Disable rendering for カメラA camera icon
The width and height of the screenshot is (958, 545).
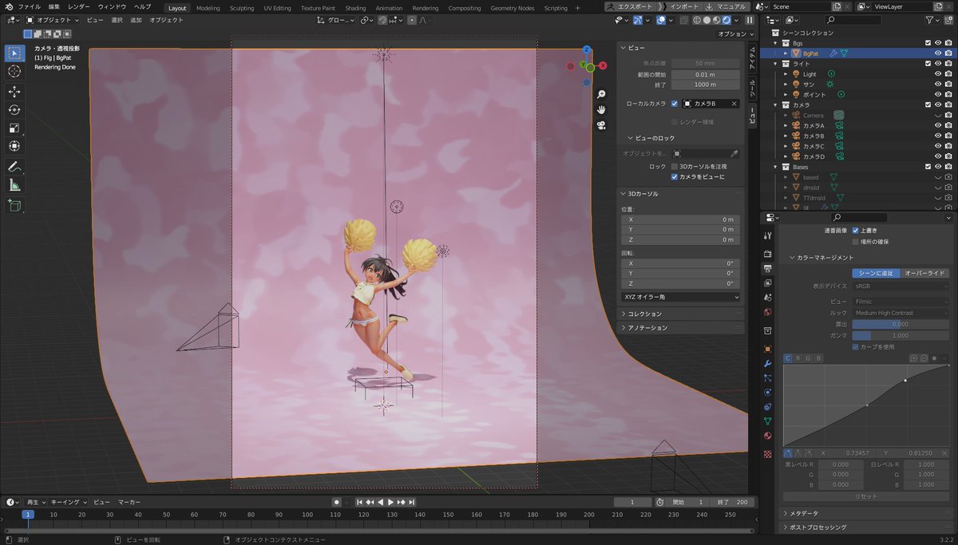click(948, 125)
